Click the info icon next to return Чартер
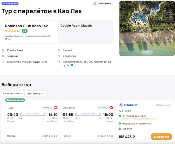 pos(108,108)
